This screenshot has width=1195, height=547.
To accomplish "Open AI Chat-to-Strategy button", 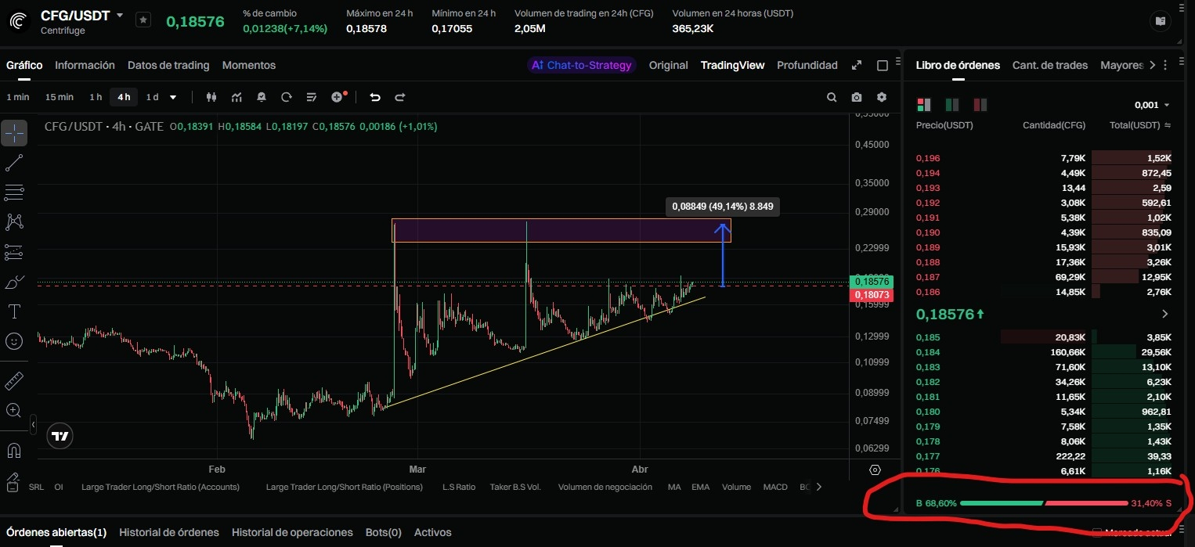I will point(581,65).
